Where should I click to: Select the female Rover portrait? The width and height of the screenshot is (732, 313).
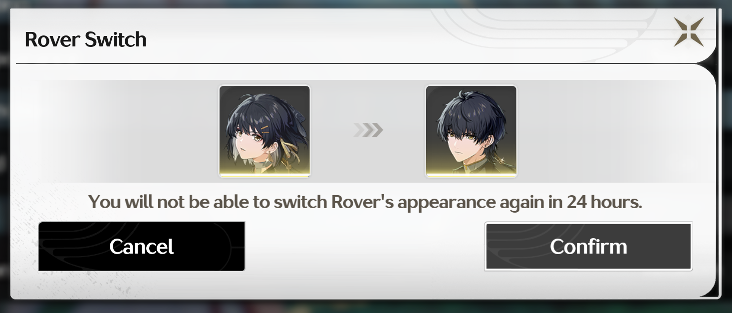[x=264, y=131]
